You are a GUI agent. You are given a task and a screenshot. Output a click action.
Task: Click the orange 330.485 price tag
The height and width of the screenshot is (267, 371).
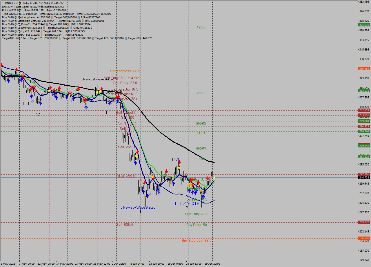pyautogui.click(x=364, y=69)
